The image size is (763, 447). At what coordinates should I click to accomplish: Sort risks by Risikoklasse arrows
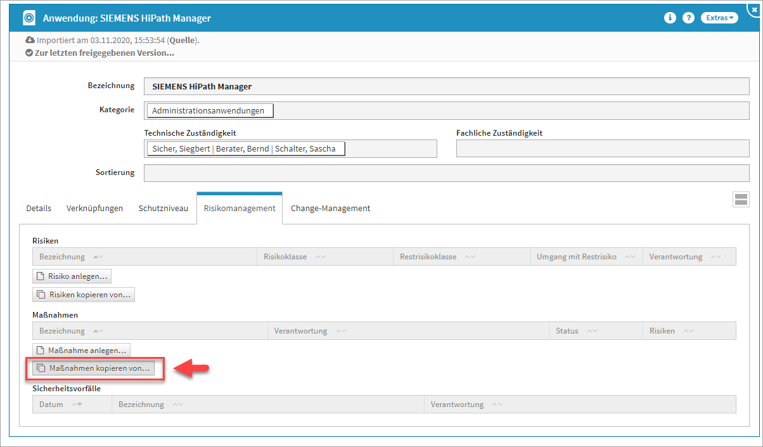[x=321, y=257]
